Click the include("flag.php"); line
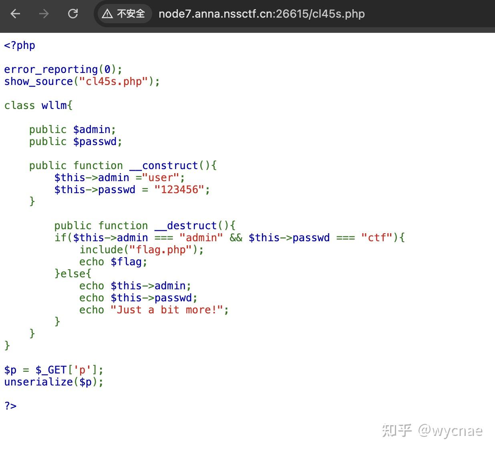Image resolution: width=495 pixels, height=452 pixels. tap(142, 250)
